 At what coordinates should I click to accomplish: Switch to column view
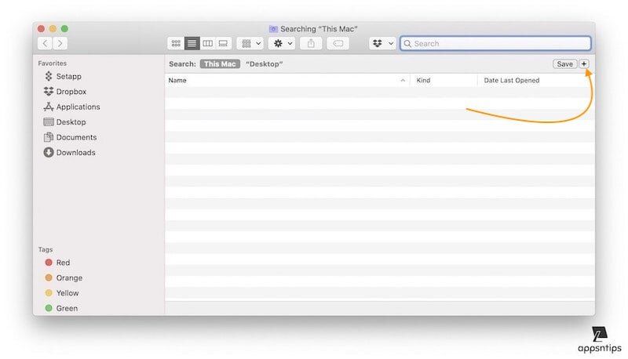[x=207, y=44]
